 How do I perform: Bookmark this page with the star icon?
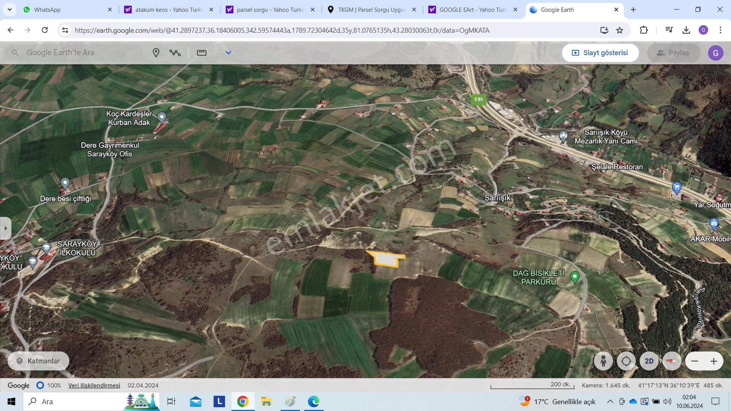[620, 30]
